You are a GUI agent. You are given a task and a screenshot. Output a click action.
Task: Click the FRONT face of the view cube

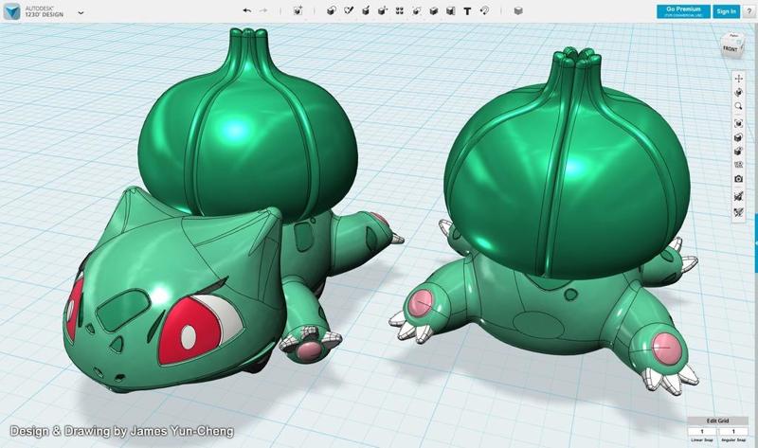(x=730, y=48)
